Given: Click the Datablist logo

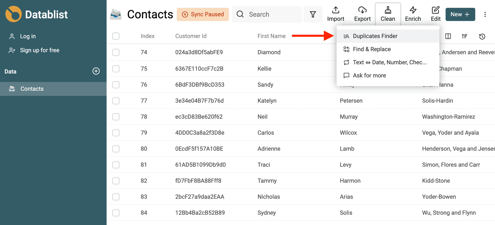Looking at the screenshot, I should coord(37,14).
